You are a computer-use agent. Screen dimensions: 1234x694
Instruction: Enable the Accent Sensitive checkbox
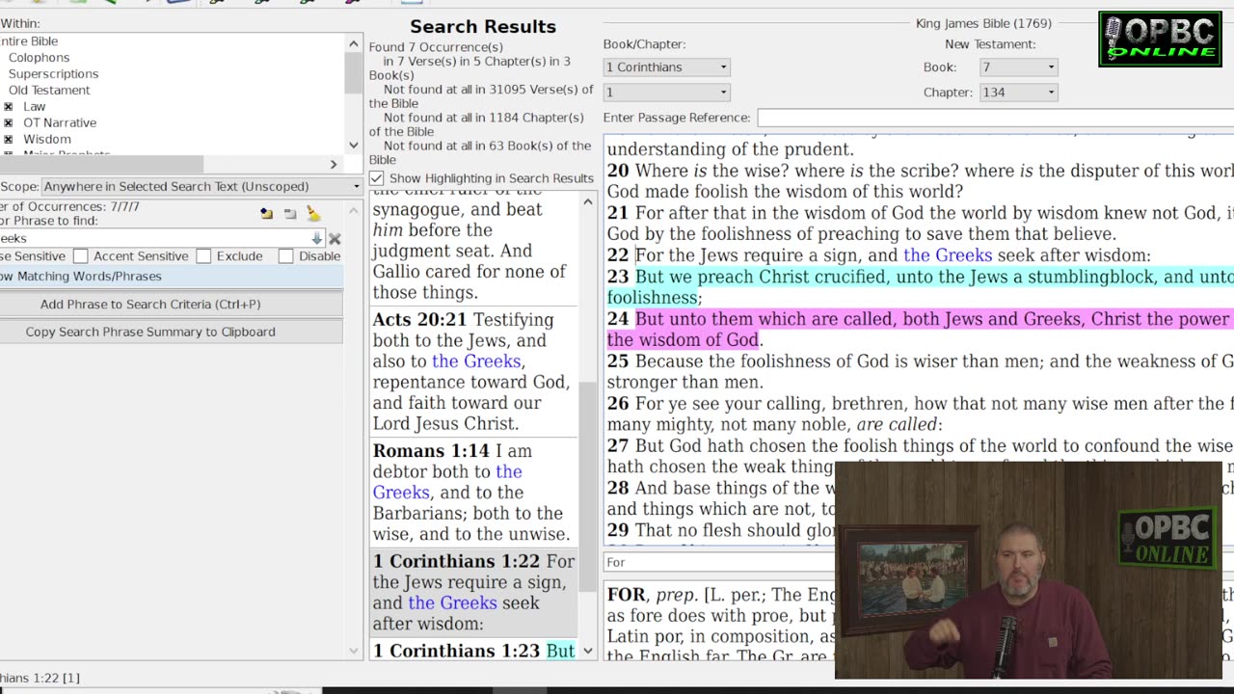point(81,255)
